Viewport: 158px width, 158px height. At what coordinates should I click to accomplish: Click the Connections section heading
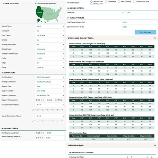(x=8, y=73)
